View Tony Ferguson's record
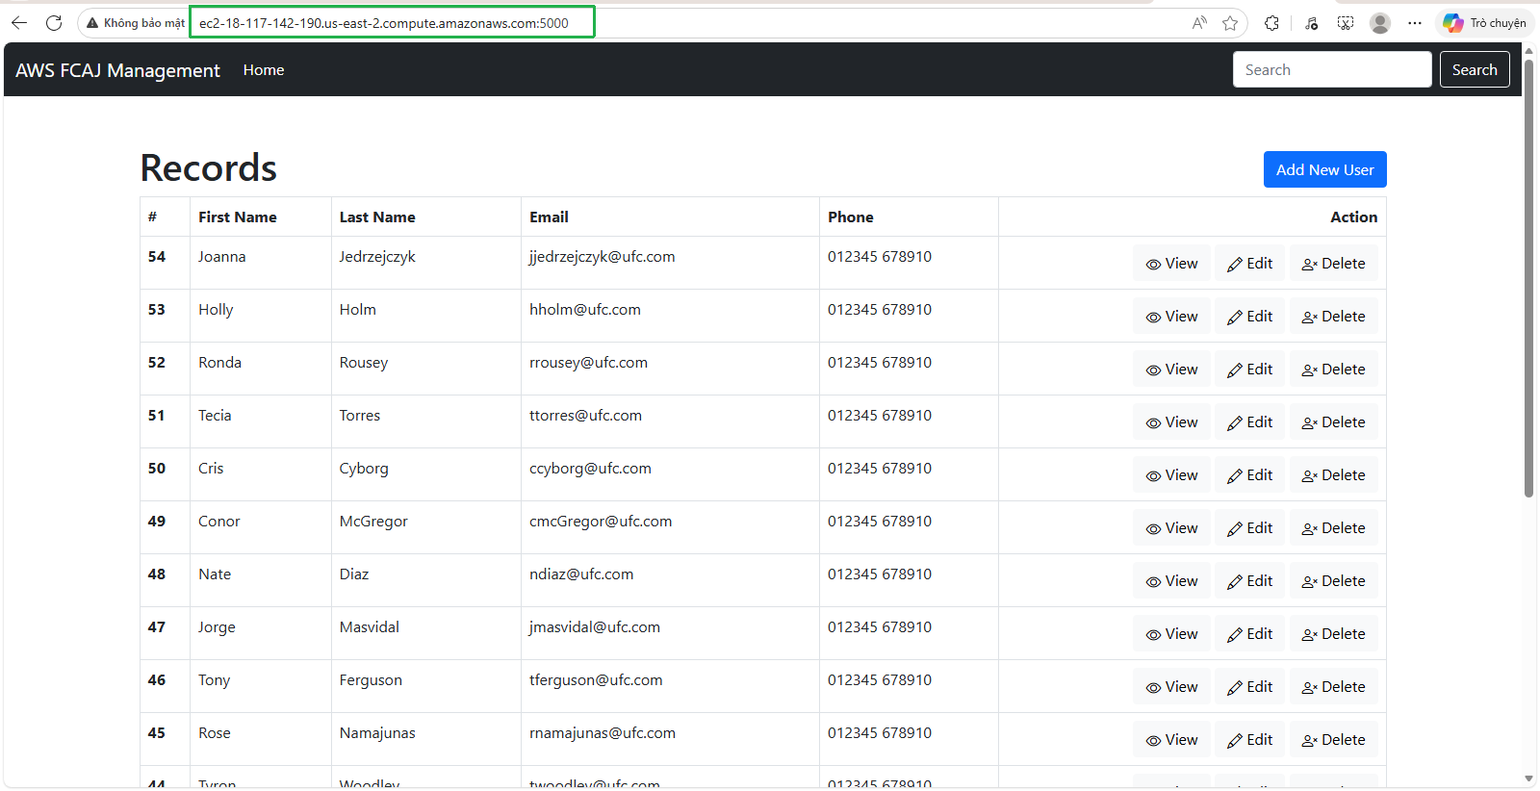 1171,687
